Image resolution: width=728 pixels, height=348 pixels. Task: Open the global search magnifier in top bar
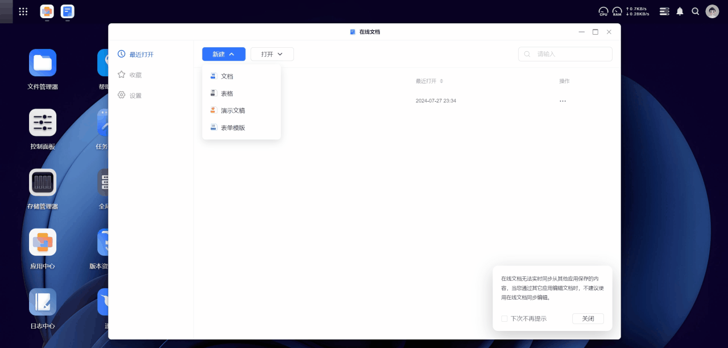pos(696,11)
